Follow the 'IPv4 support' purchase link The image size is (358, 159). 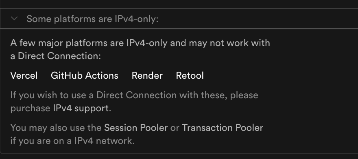[81, 108]
